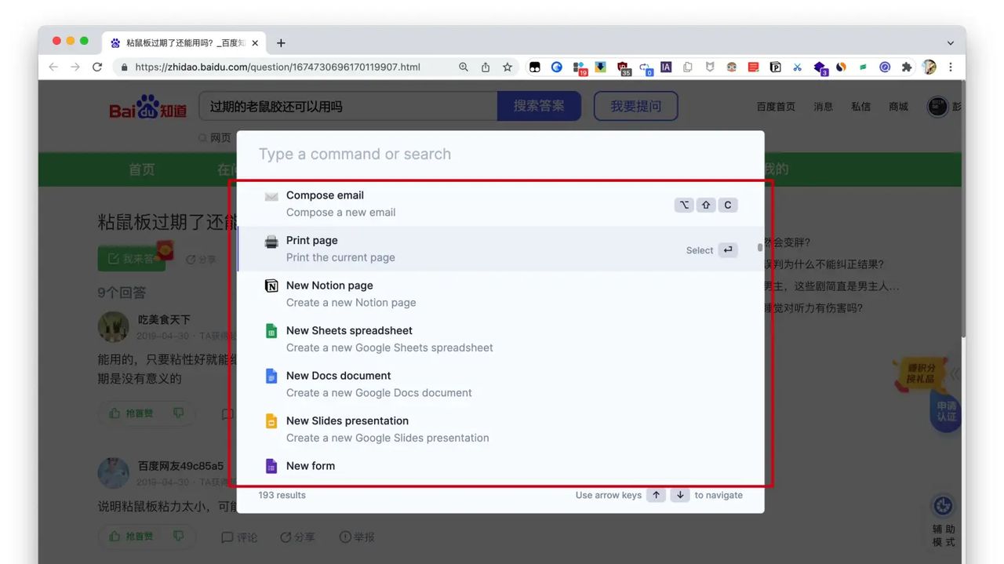This screenshot has height=564, width=1004.
Task: Click 评论 under the second answer
Action: click(239, 537)
